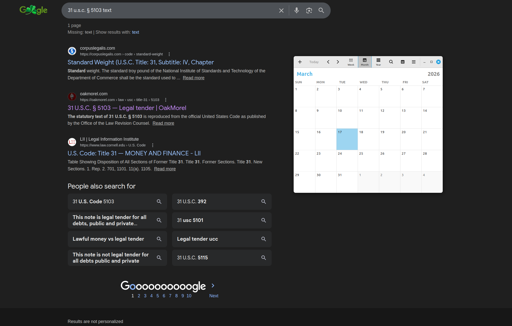Add new calendar event with plus icon
The width and height of the screenshot is (512, 326).
click(x=300, y=62)
